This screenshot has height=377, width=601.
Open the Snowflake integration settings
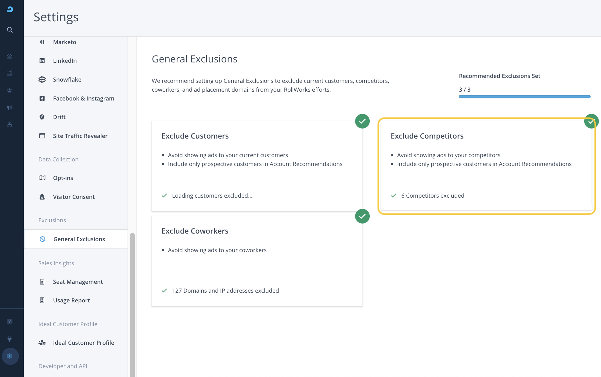(x=67, y=79)
